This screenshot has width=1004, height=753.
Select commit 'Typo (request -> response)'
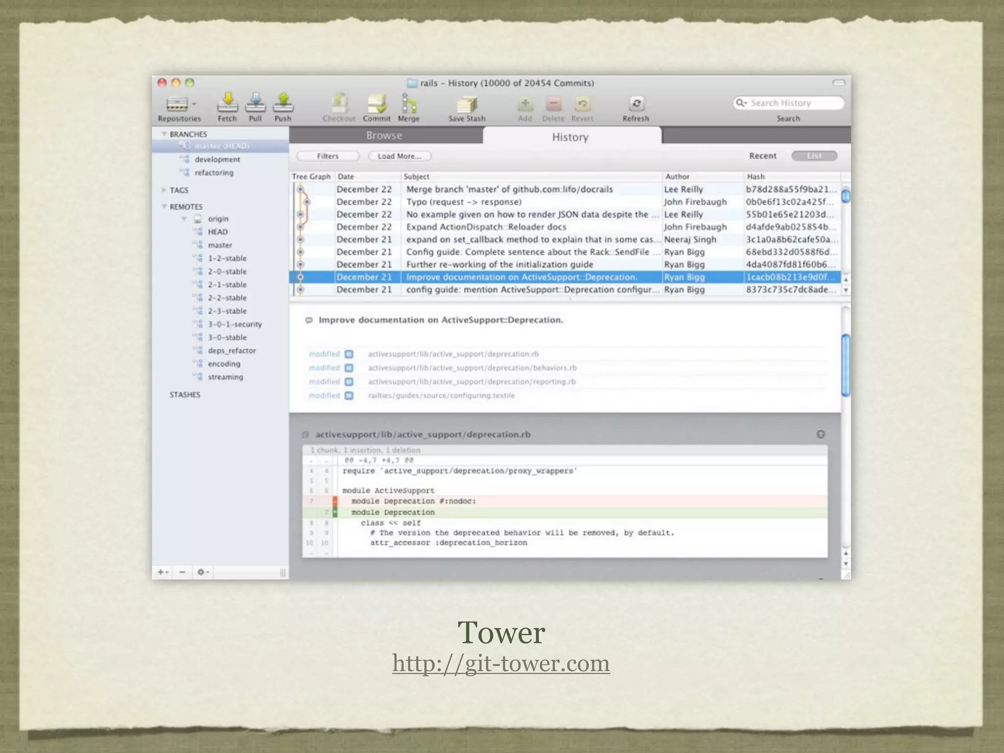(565, 202)
